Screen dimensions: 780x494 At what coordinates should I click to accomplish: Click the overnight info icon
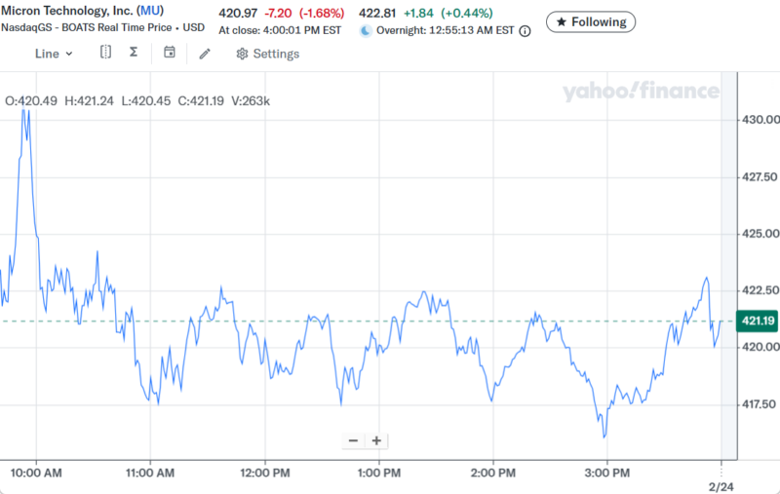[525, 30]
